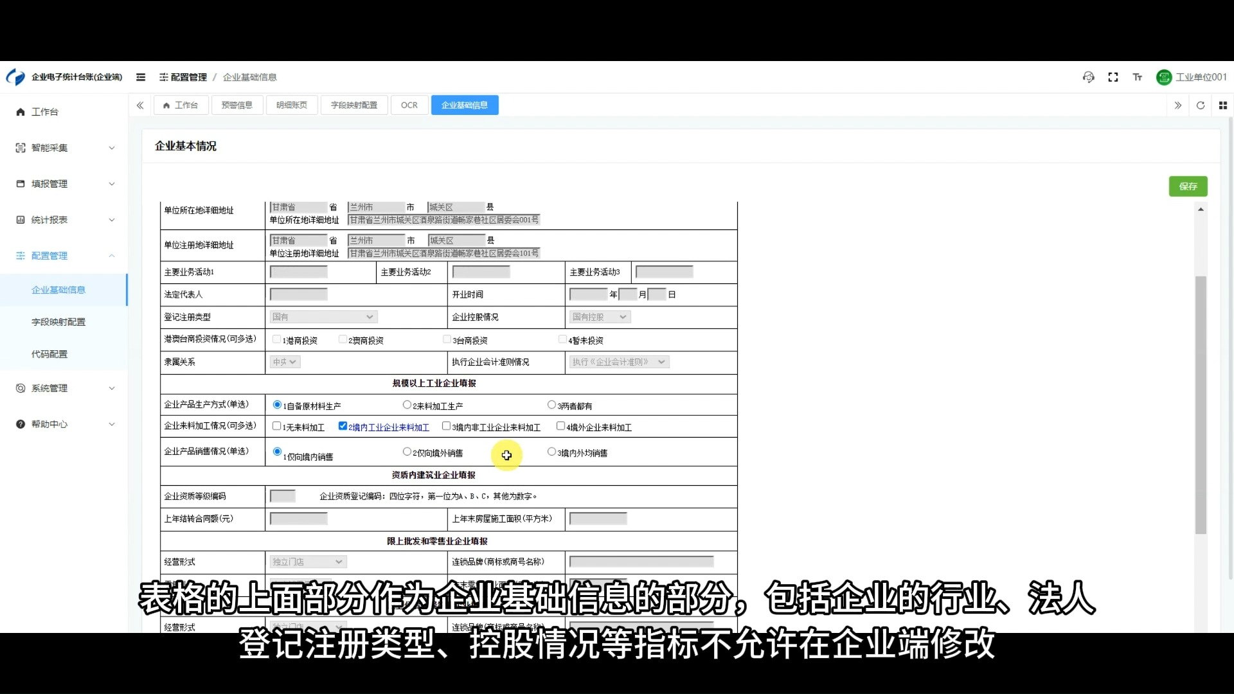Click the green 保存 button
The width and height of the screenshot is (1234, 694).
(1188, 186)
